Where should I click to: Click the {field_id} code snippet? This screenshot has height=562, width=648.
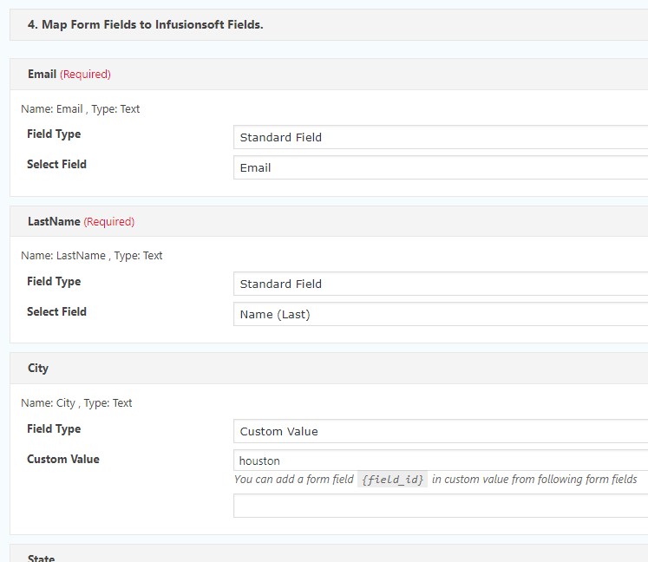point(392,480)
